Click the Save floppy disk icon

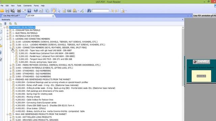click(7, 11)
